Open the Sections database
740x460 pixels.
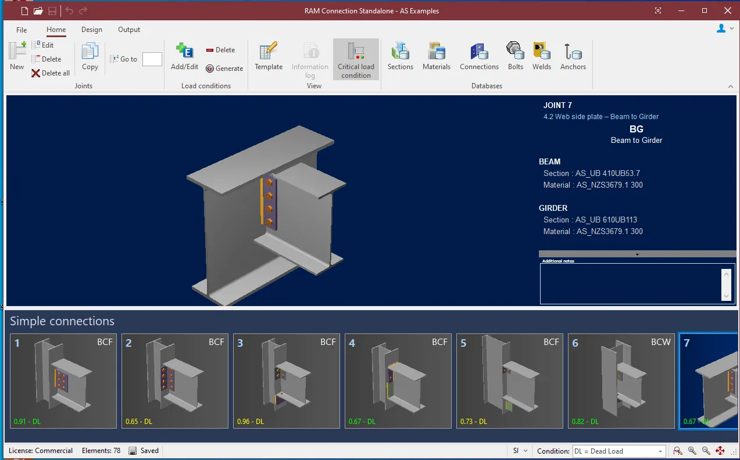401,56
